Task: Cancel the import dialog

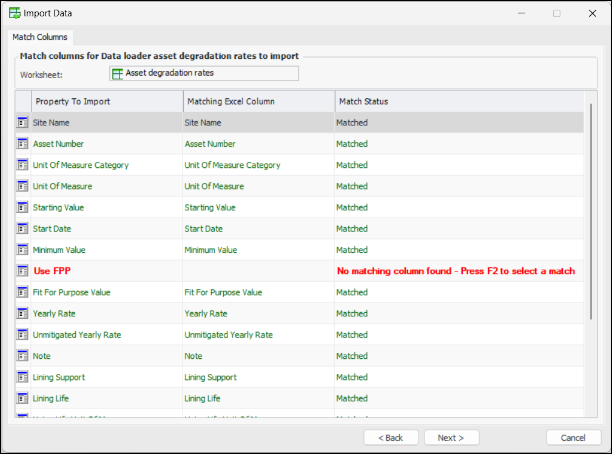Action: [573, 438]
